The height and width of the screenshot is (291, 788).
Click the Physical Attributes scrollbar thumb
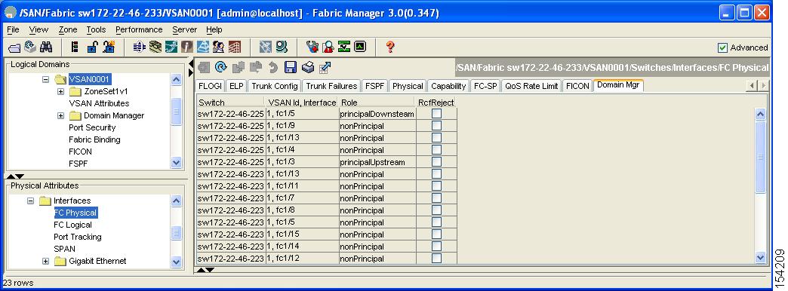point(176,233)
